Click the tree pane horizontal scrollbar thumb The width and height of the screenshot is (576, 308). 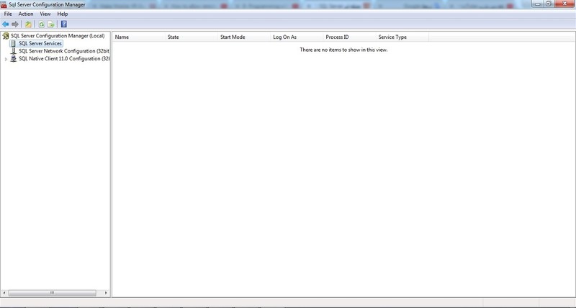(52, 293)
